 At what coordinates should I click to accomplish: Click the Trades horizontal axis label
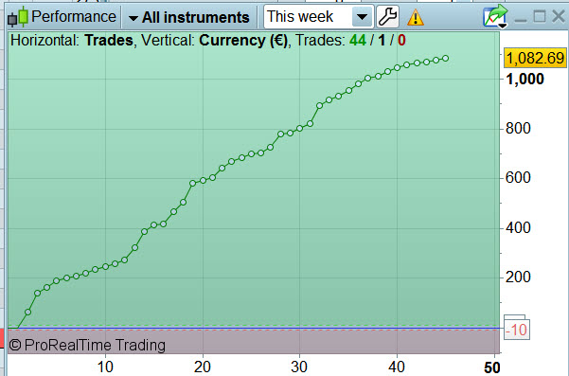pyautogui.click(x=109, y=41)
